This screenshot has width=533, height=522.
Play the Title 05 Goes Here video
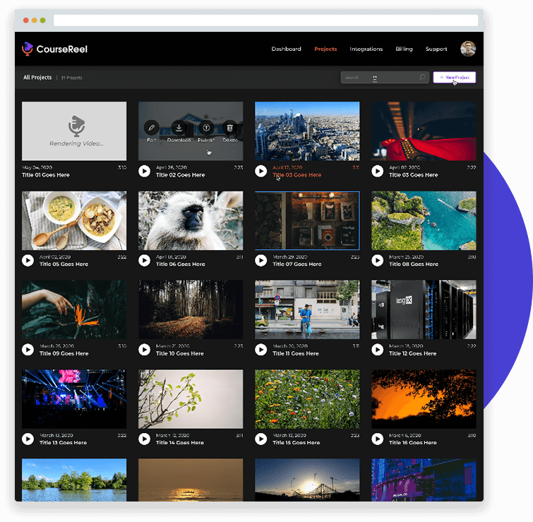(x=28, y=261)
